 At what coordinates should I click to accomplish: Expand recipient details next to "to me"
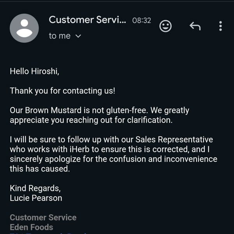(x=78, y=36)
